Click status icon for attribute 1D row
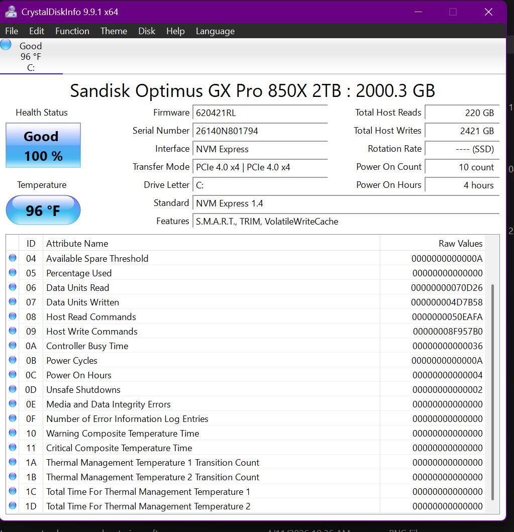The image size is (514, 532). (x=13, y=506)
